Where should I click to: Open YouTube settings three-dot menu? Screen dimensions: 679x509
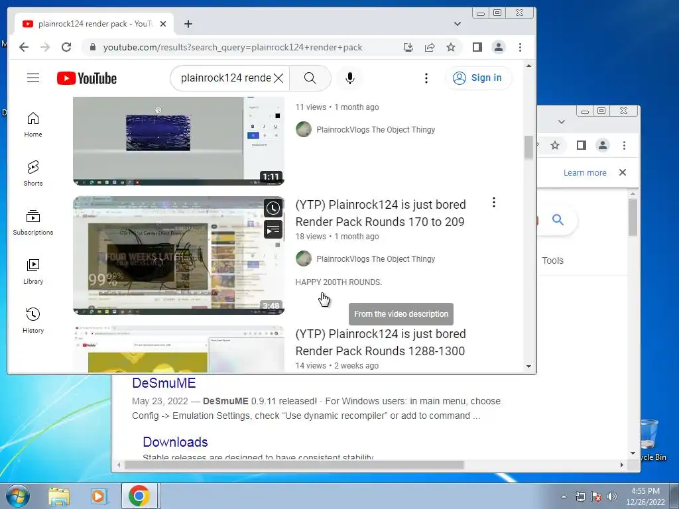point(426,78)
